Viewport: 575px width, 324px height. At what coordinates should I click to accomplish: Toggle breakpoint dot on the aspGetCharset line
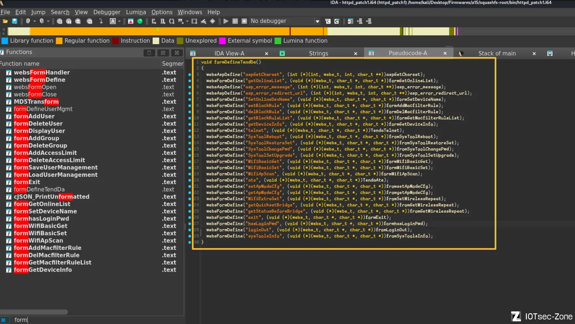[190, 74]
